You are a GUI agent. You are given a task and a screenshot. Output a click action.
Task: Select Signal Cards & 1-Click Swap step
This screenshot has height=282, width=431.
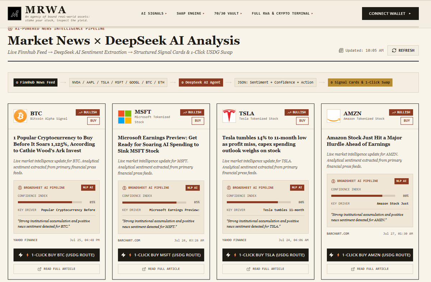pos(360,82)
